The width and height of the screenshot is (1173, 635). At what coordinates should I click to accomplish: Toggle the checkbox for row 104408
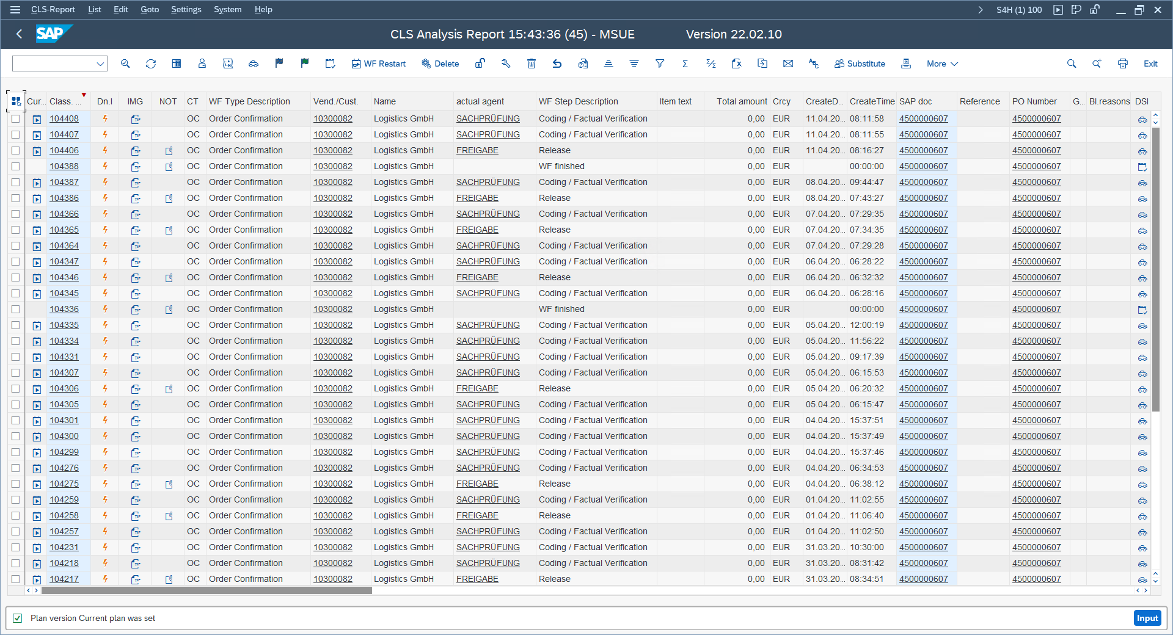coord(15,119)
